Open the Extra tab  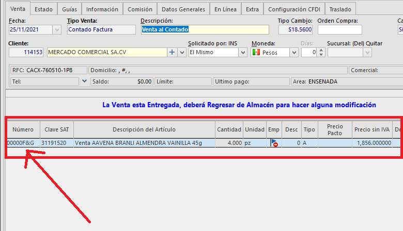(x=252, y=9)
